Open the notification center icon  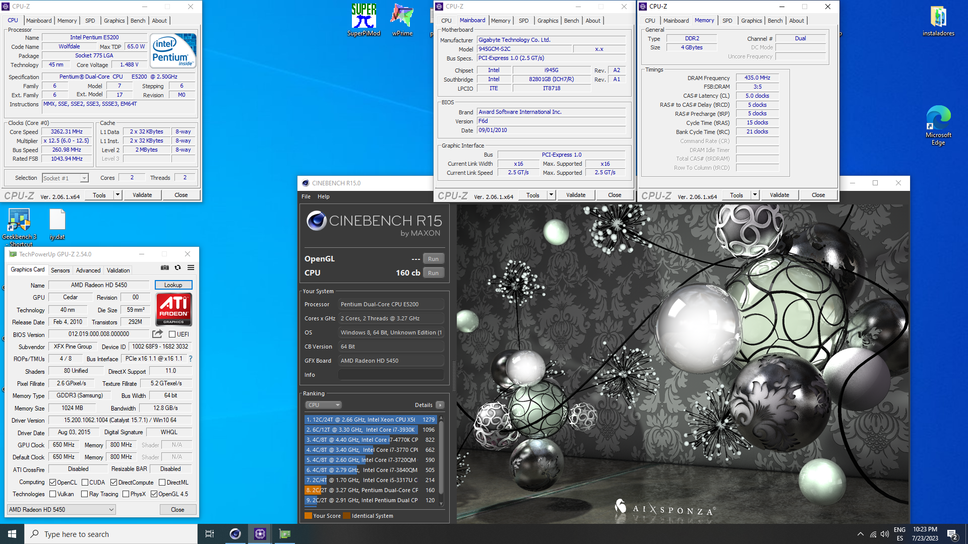(x=952, y=534)
